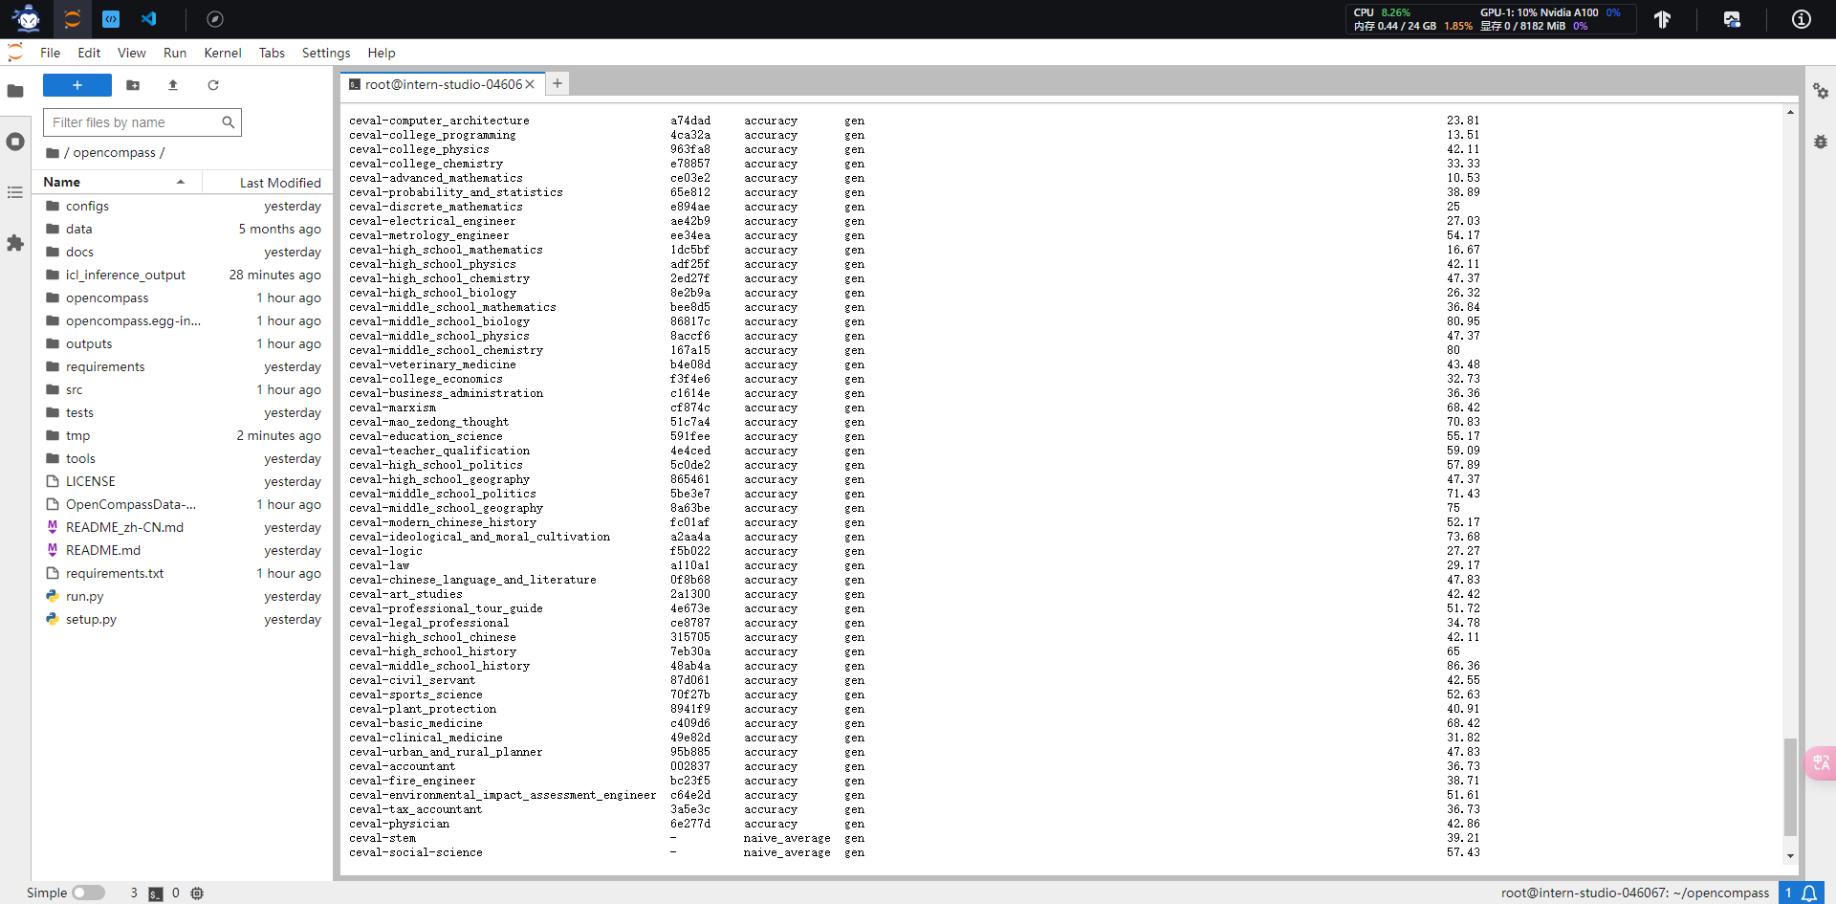Toggle Simple interface mode switch
The height and width of the screenshot is (904, 1836).
point(88,893)
